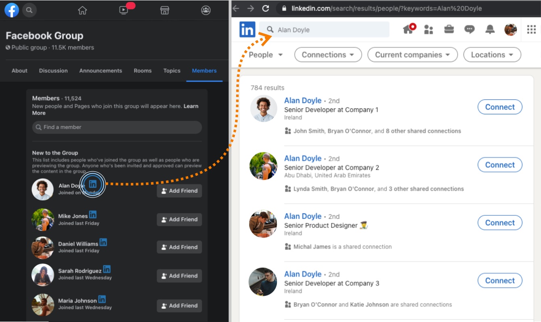Open LinkedIn Notifications bell icon
This screenshot has height=322, width=541.
tap(490, 29)
